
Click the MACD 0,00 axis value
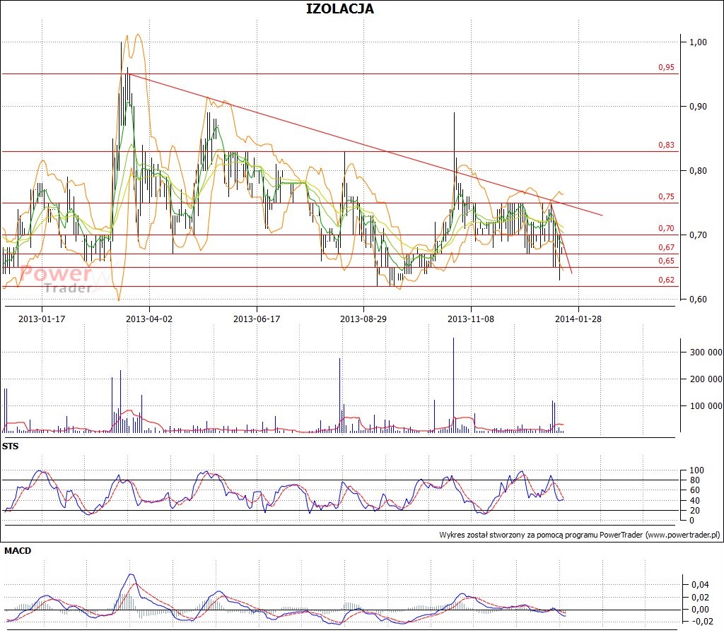click(x=700, y=610)
